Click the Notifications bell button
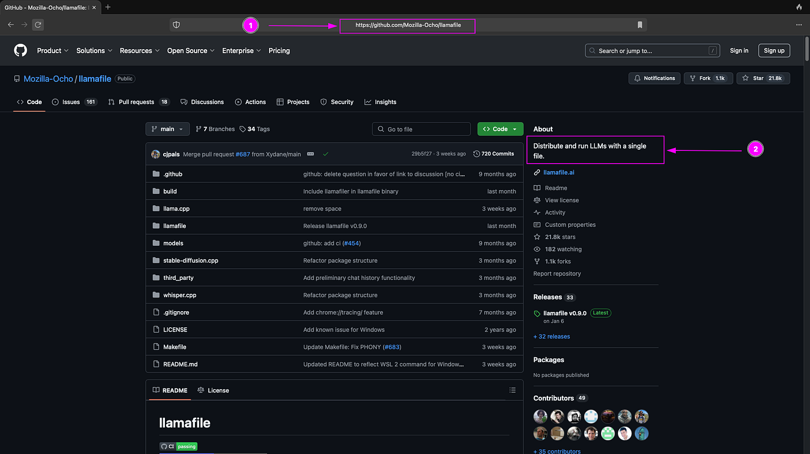This screenshot has width=810, height=454. [x=654, y=78]
